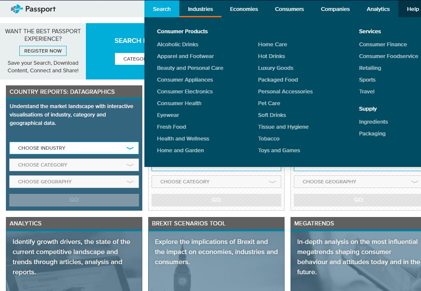Click GO button in the middle panel
The height and width of the screenshot is (291, 421).
pyautogui.click(x=216, y=200)
